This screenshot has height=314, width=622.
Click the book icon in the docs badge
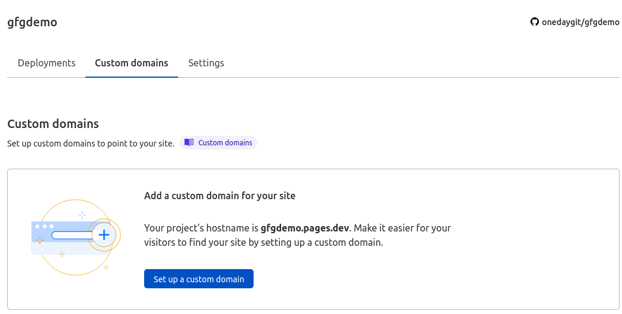click(189, 142)
